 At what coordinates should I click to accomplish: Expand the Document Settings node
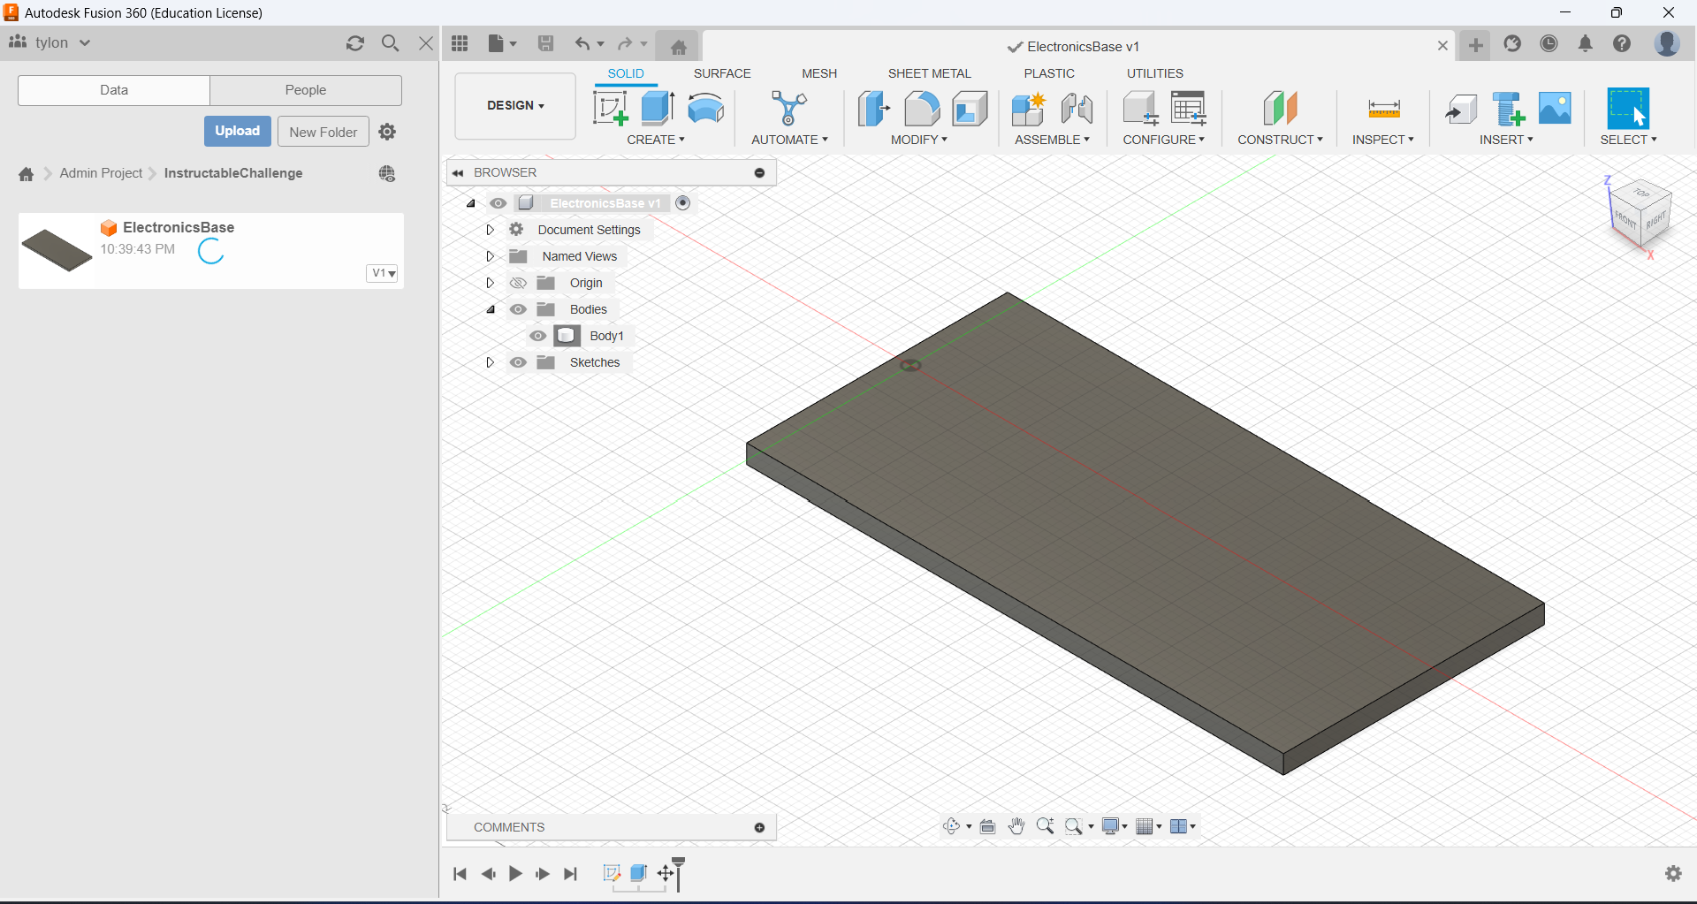(x=490, y=230)
